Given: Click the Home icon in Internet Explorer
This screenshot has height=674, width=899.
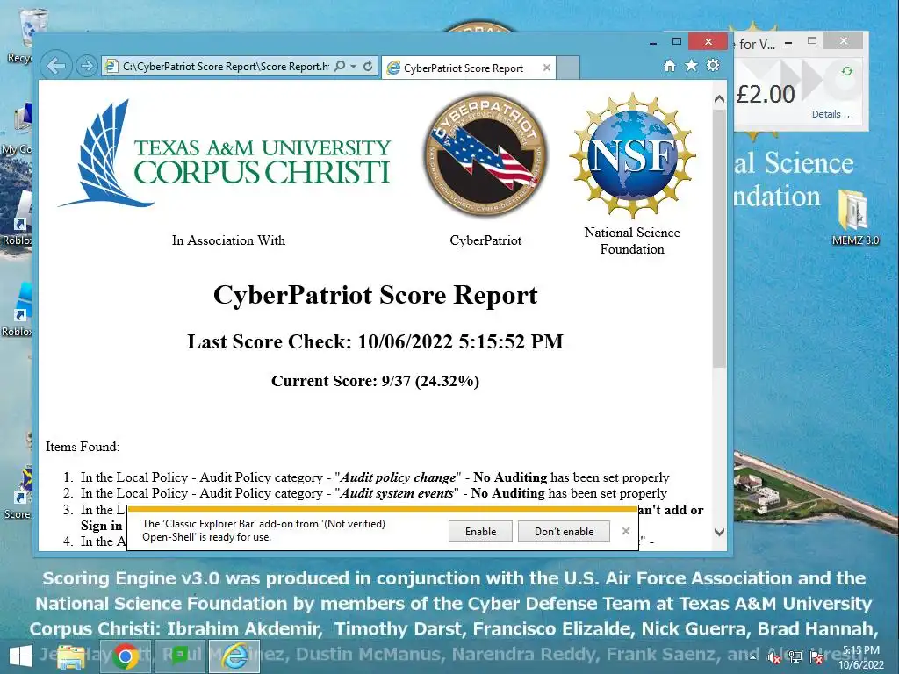Looking at the screenshot, I should tap(670, 65).
